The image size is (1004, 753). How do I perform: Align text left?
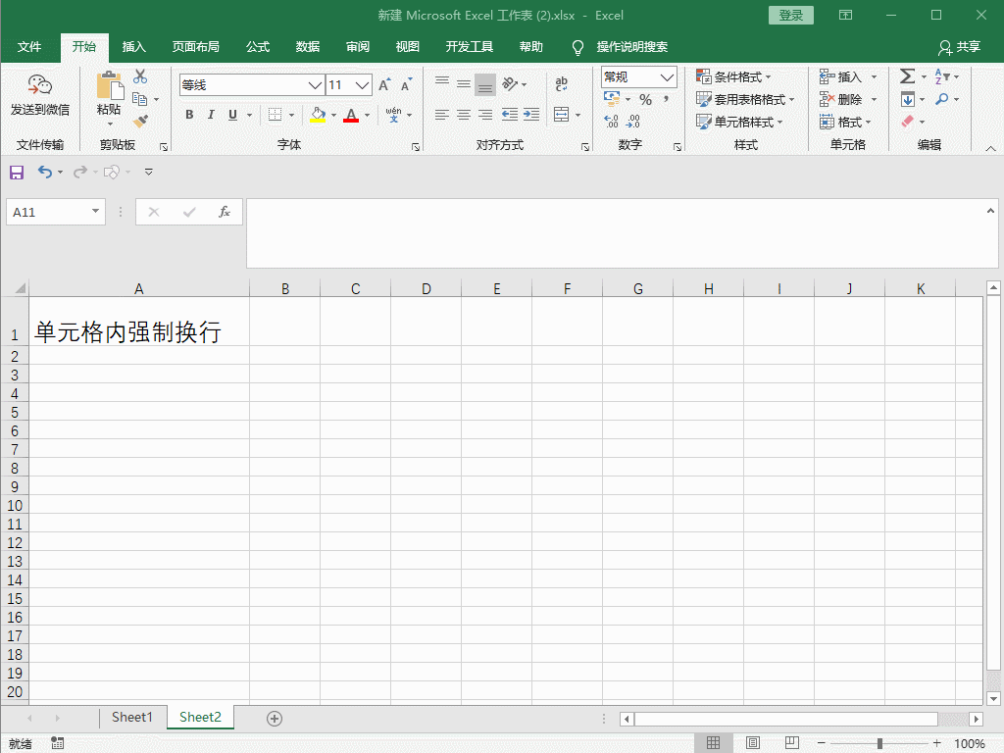pos(442,115)
